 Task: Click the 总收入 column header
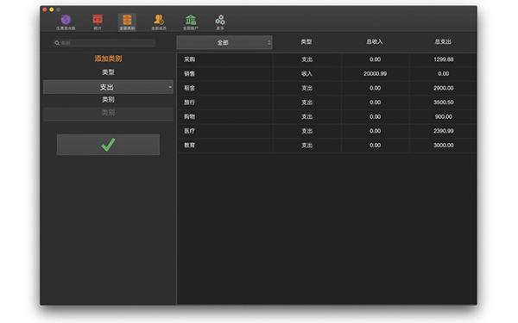tap(375, 42)
